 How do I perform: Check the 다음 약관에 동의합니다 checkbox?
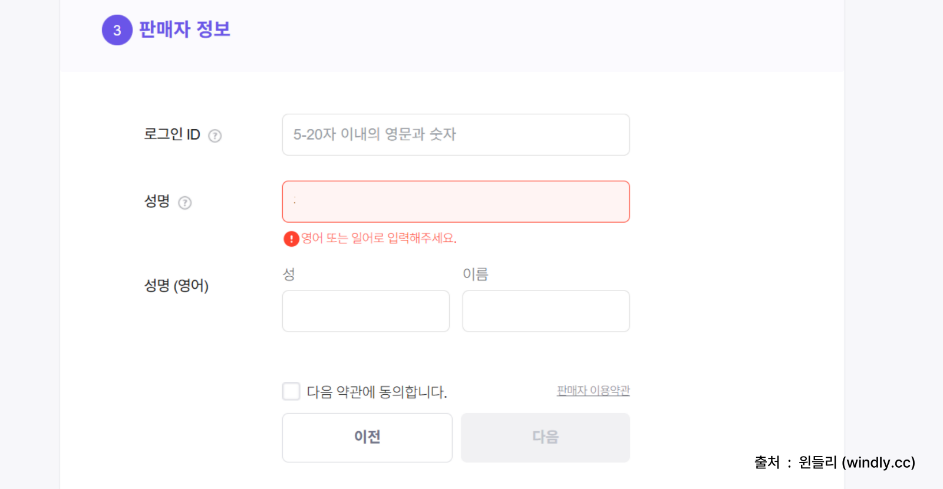pyautogui.click(x=291, y=391)
